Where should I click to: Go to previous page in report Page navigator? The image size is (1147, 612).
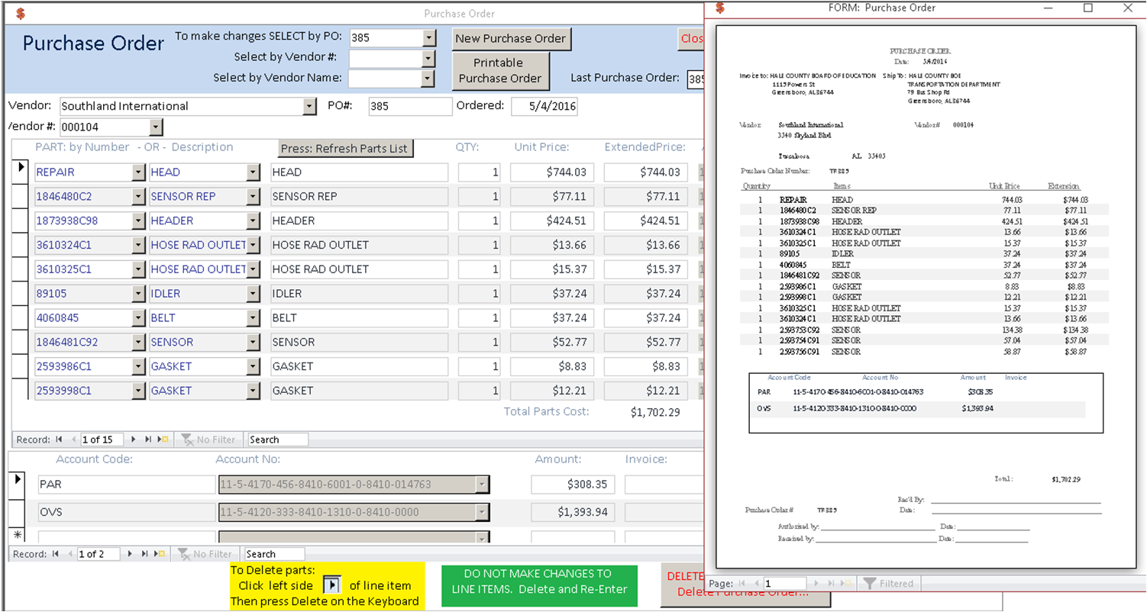click(x=758, y=584)
